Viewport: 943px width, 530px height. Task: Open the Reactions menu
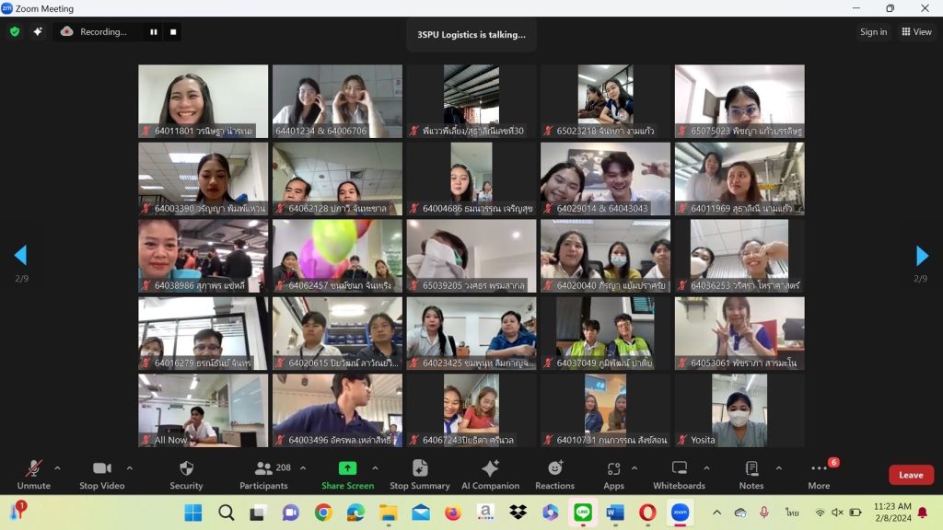click(x=554, y=475)
